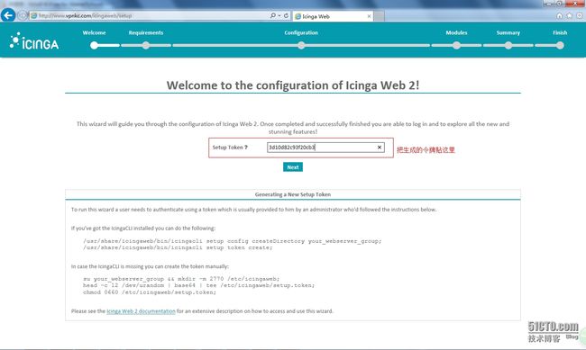
Task: Open the browser tools gear icon
Action: (580, 15)
